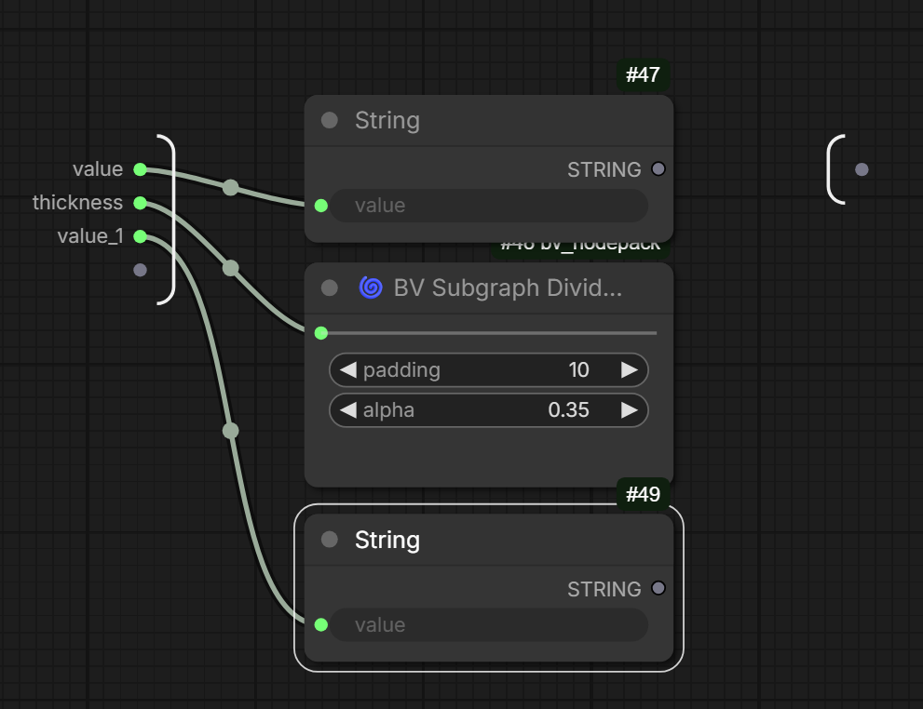The width and height of the screenshot is (923, 709).
Task: Click the #47 node ID badge
Action: tap(644, 75)
